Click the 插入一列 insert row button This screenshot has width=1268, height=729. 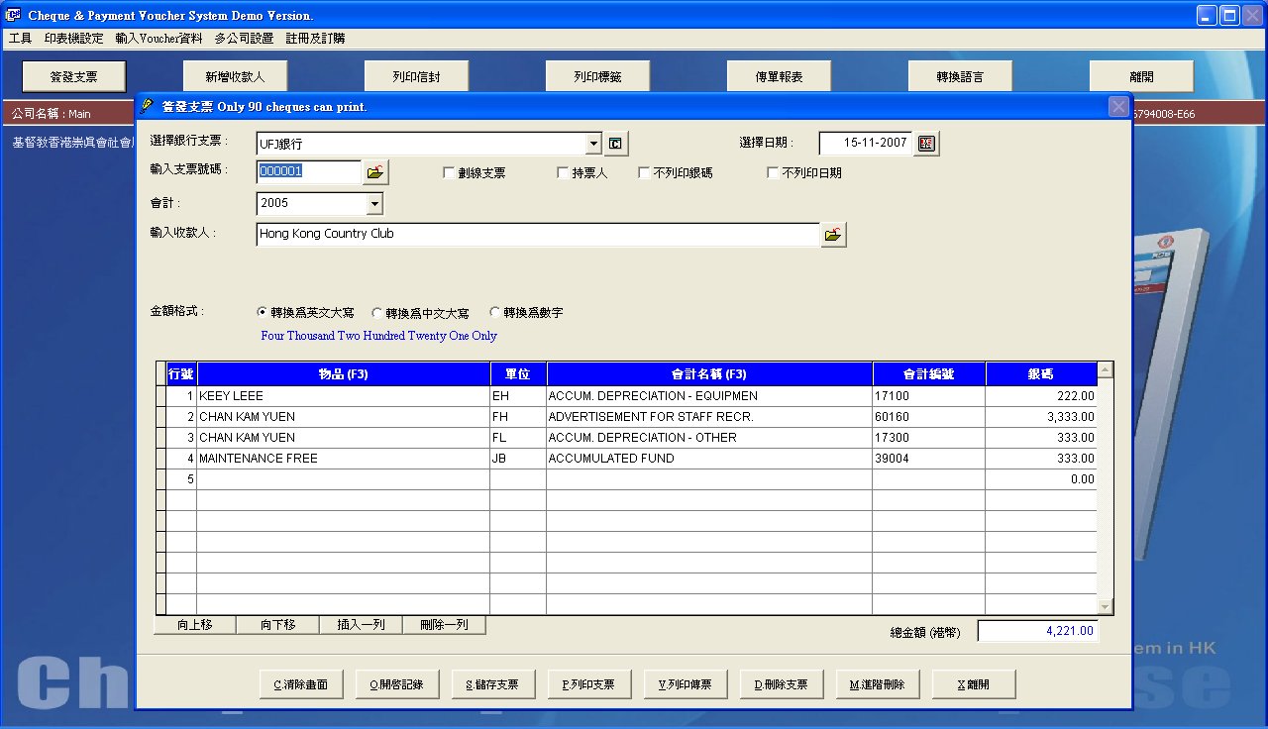[361, 625]
